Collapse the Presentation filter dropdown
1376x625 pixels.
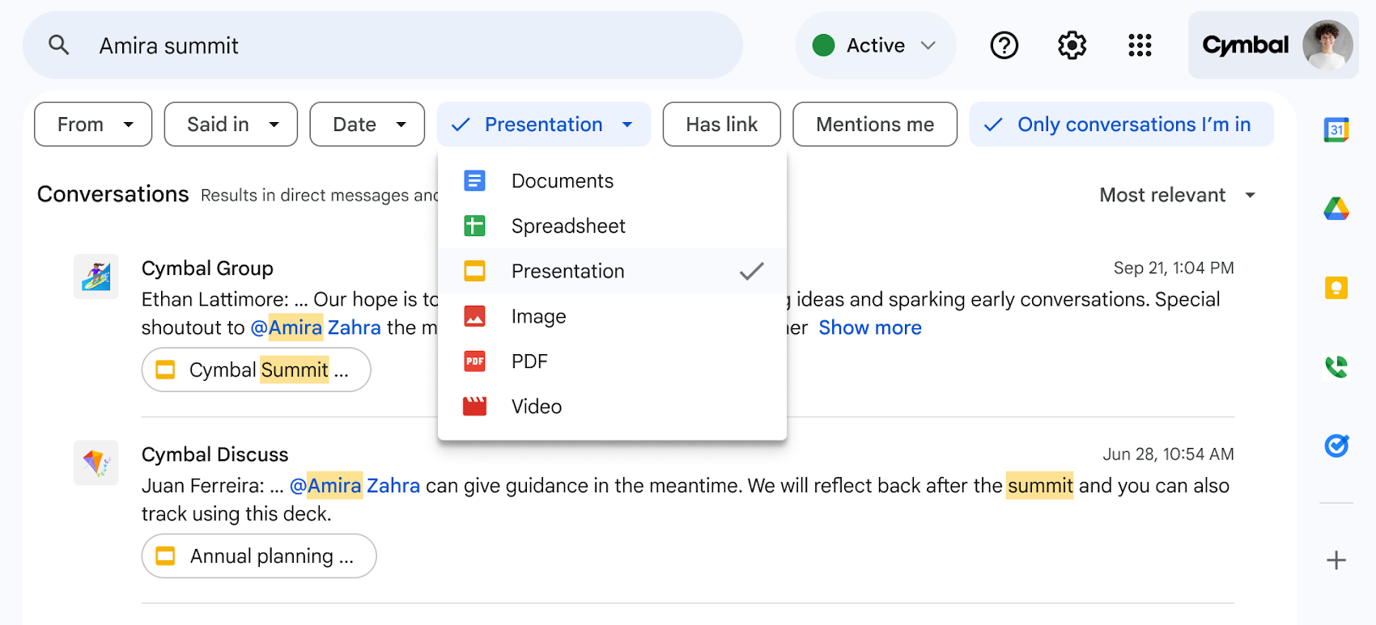coord(543,125)
